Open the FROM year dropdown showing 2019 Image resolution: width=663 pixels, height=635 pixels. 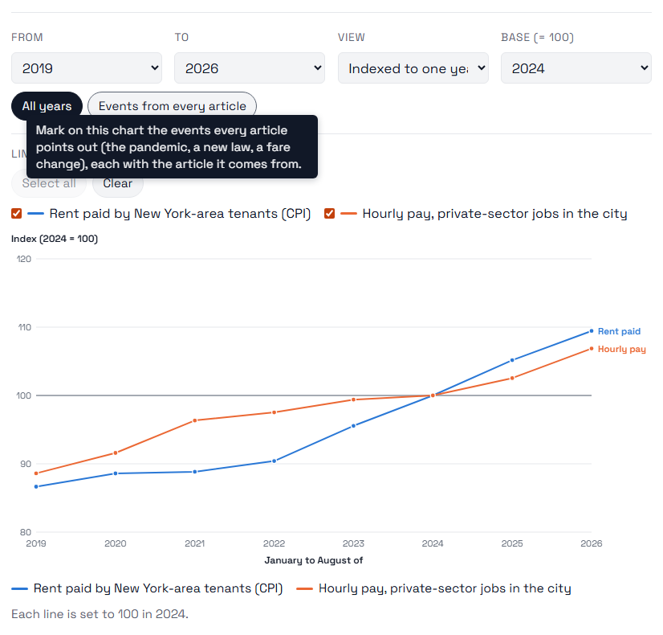pyautogui.click(x=86, y=68)
